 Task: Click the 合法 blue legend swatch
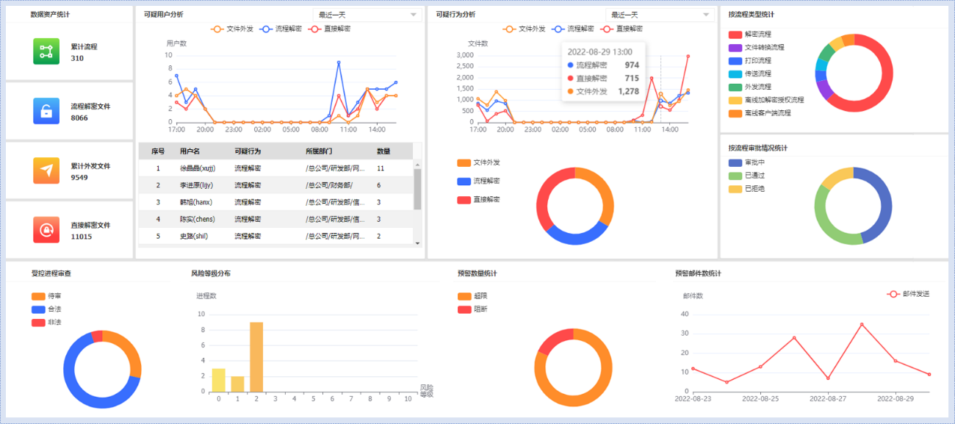click(x=38, y=309)
